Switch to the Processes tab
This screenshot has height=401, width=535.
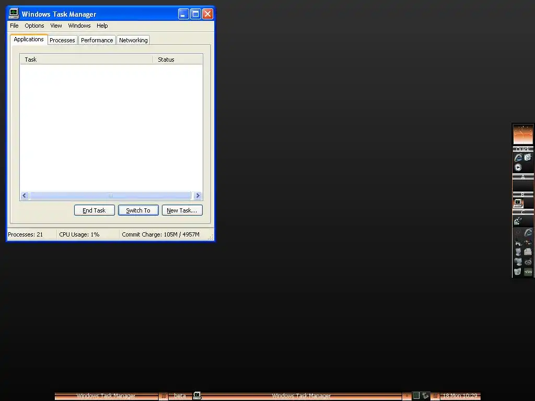[62, 40]
